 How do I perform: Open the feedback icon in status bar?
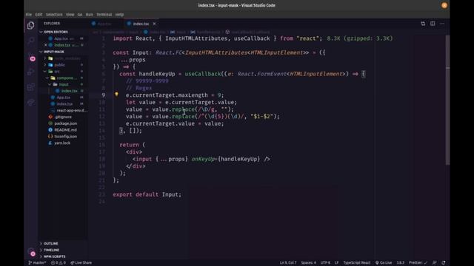pos(435,263)
